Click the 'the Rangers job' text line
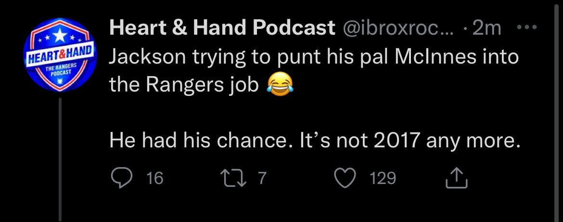Screen dimensions: 563x222 184,85
